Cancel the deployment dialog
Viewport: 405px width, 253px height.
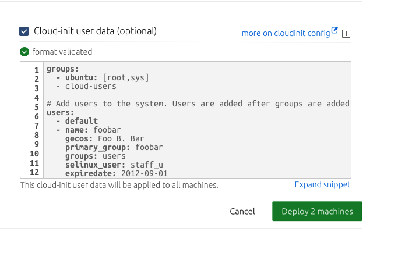[x=242, y=212]
